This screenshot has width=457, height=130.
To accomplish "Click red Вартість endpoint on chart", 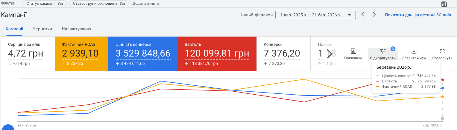I will coord(443,80).
